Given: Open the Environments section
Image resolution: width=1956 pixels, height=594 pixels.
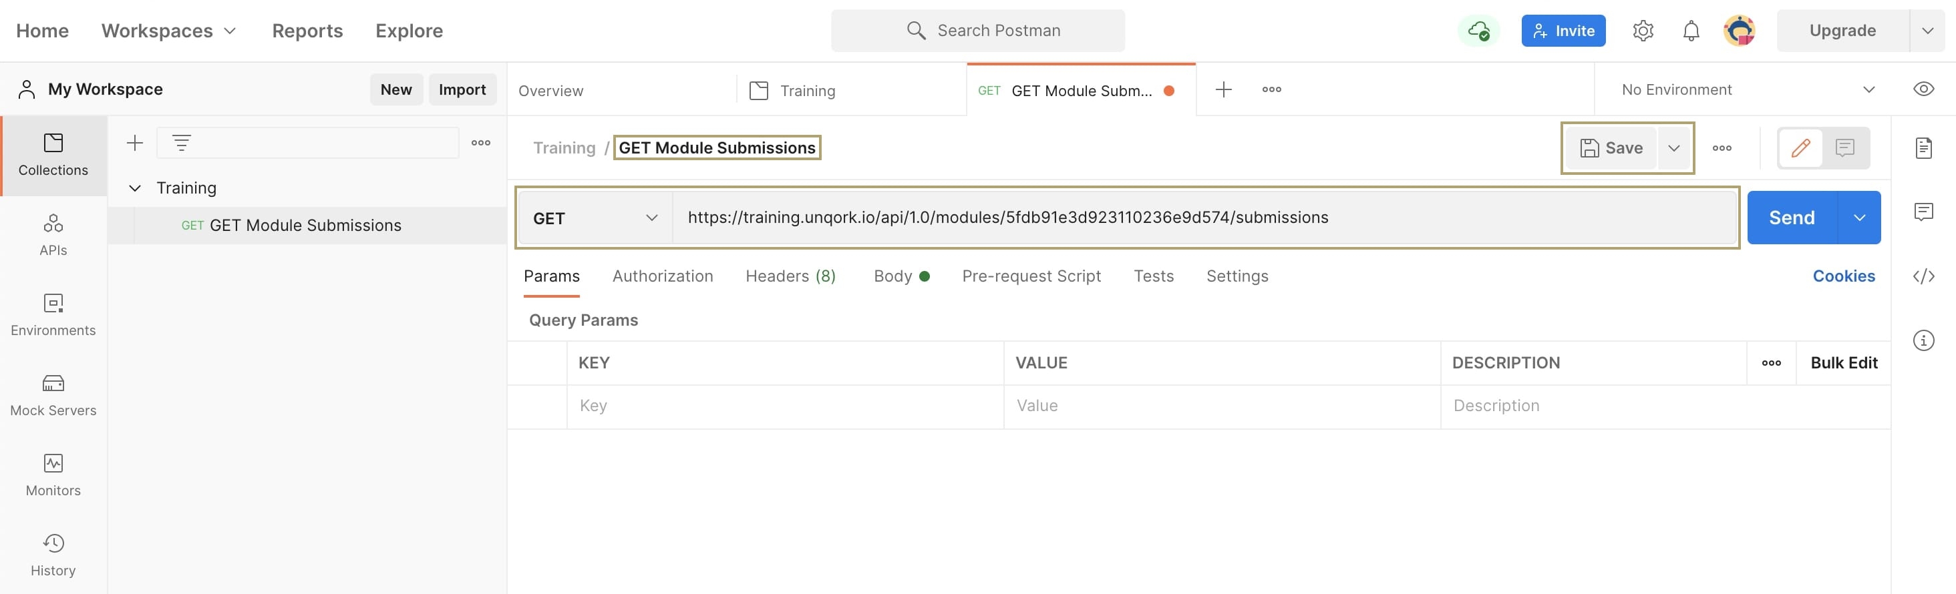Looking at the screenshot, I should tap(53, 316).
